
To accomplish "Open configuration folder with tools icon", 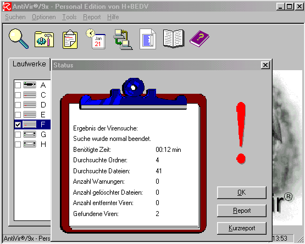I will (44, 39).
